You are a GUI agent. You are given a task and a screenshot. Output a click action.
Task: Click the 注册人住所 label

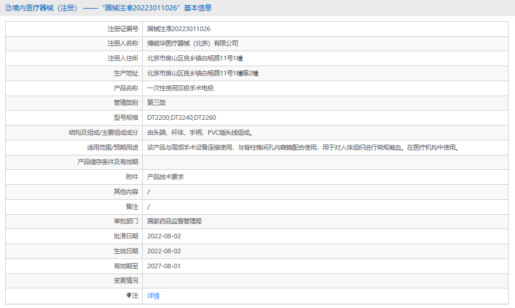(x=123, y=58)
